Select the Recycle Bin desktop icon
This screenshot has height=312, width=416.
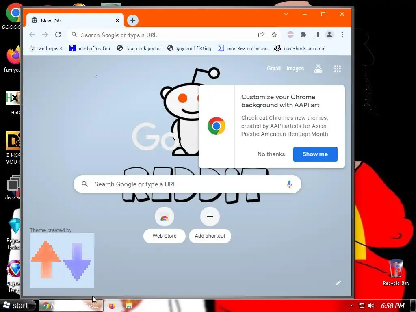tap(396, 272)
